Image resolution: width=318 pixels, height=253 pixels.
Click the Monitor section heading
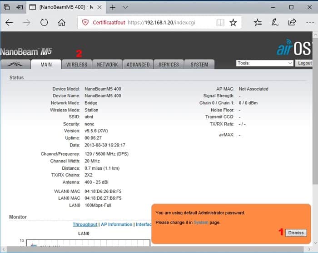(18, 217)
